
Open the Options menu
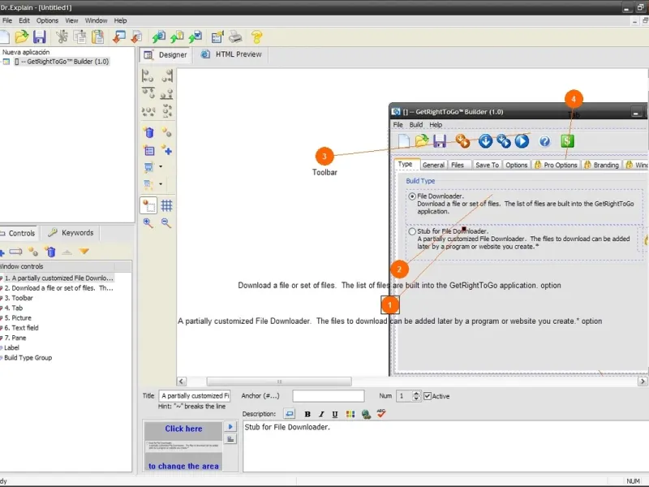pos(47,20)
